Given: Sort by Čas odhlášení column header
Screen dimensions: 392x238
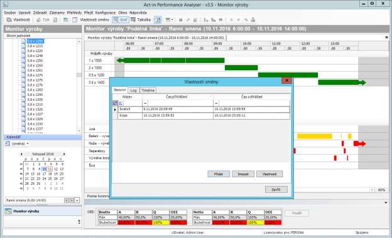Looking at the screenshot, I should click(252, 97).
